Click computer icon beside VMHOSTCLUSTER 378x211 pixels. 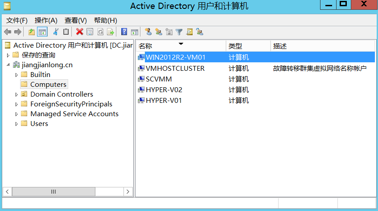[x=141, y=69]
